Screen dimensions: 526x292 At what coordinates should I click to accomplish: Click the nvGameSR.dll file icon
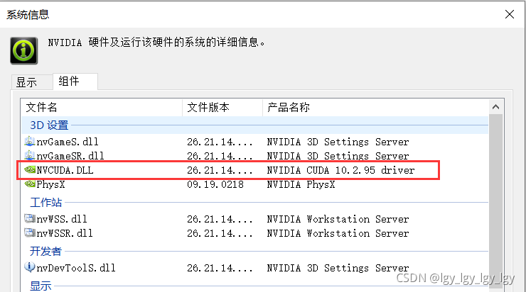click(30, 155)
